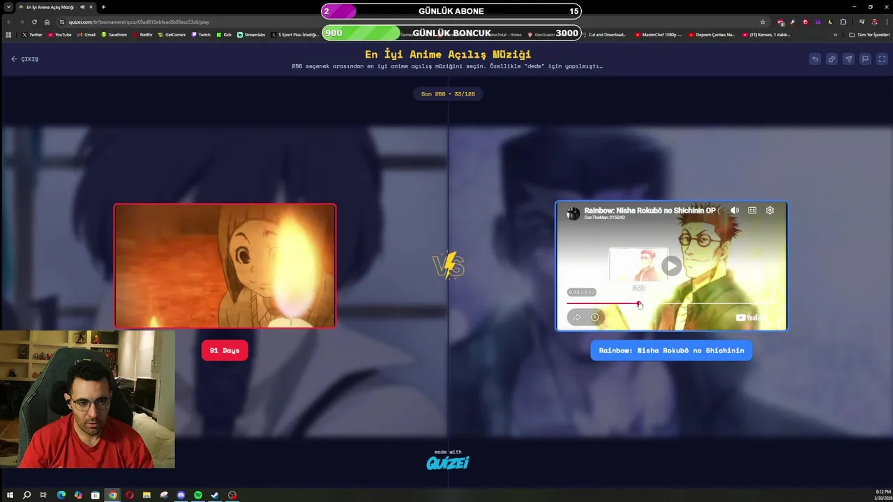Click the ÇIKIŞ exit button
Viewport: 893px width, 502px height.
pyautogui.click(x=24, y=59)
